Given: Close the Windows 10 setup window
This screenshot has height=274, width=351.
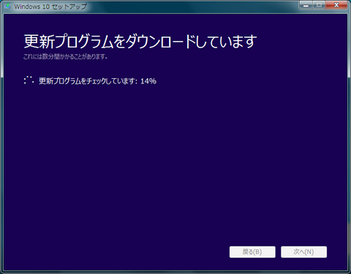Looking at the screenshot, I should [x=336, y=5].
